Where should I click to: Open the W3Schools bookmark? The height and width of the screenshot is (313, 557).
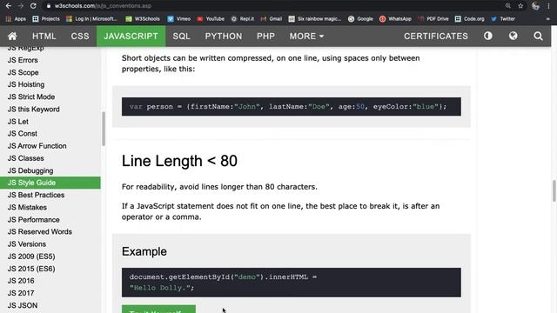click(x=143, y=19)
